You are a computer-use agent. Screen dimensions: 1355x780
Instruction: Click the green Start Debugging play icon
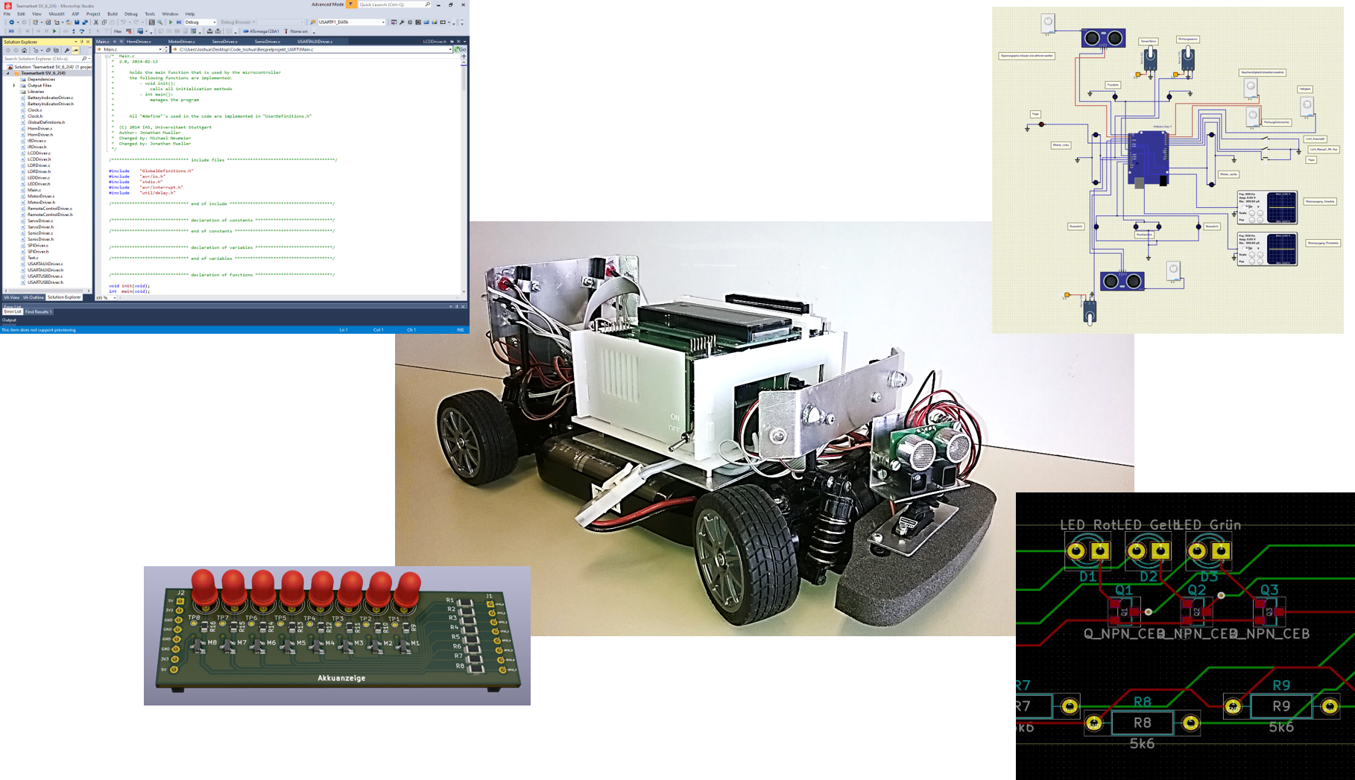pos(171,22)
